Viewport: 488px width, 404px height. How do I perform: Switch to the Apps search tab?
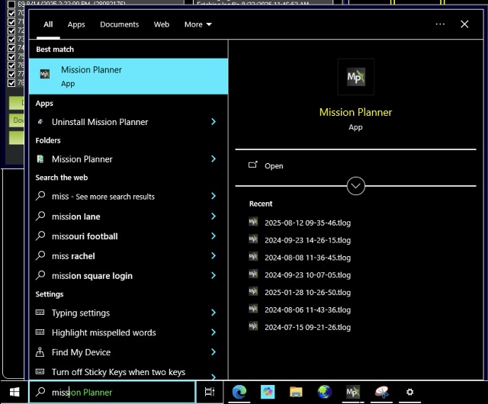(x=76, y=24)
